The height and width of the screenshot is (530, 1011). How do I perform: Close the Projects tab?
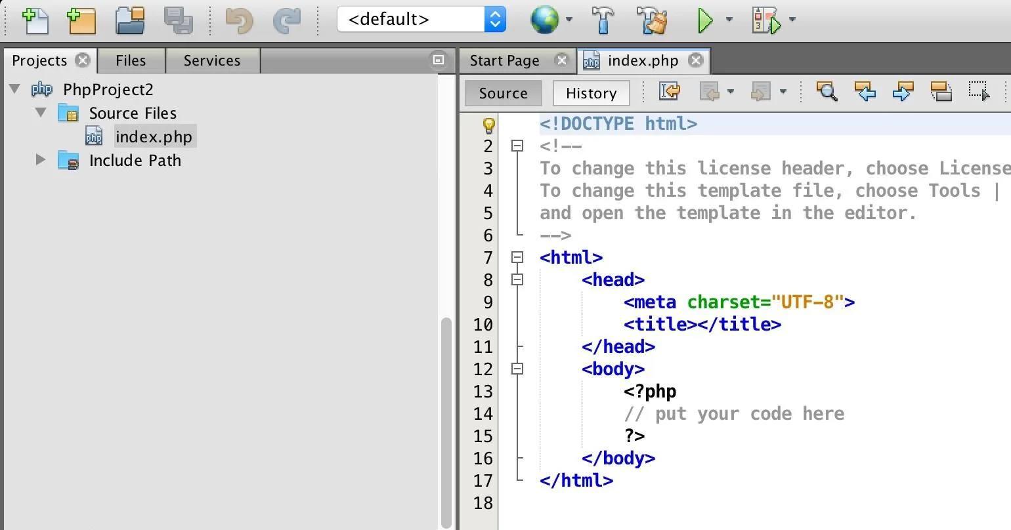click(x=82, y=60)
